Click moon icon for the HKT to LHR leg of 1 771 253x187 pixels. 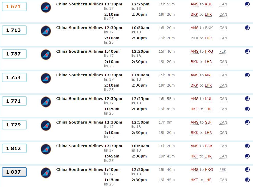tap(247, 109)
